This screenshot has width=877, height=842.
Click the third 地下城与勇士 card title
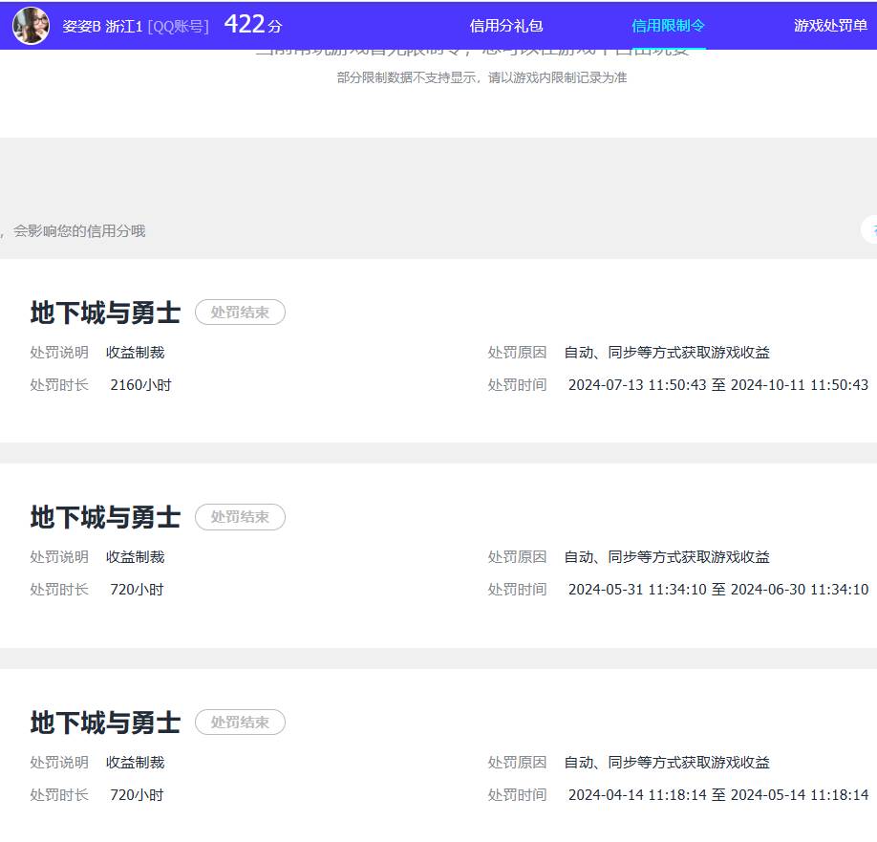pyautogui.click(x=103, y=723)
